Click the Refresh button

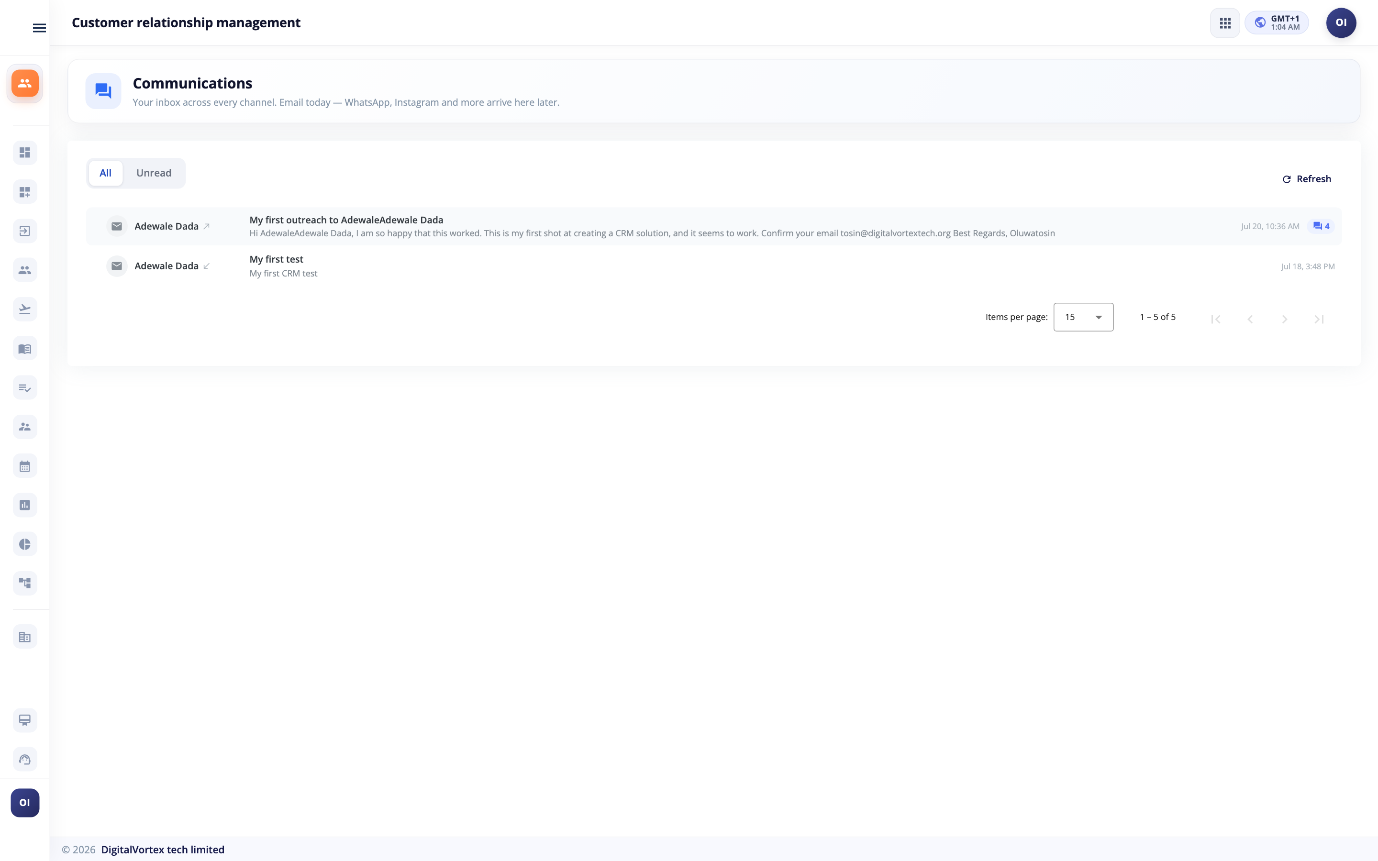click(x=1307, y=179)
